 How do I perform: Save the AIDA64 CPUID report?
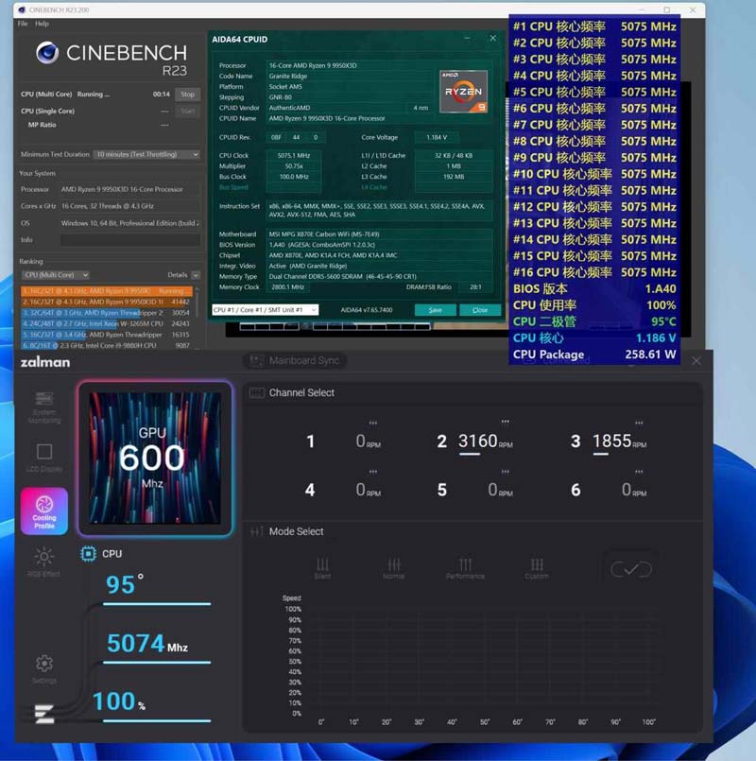[436, 310]
